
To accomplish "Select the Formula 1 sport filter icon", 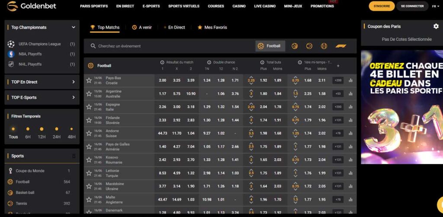I will click(341, 46).
